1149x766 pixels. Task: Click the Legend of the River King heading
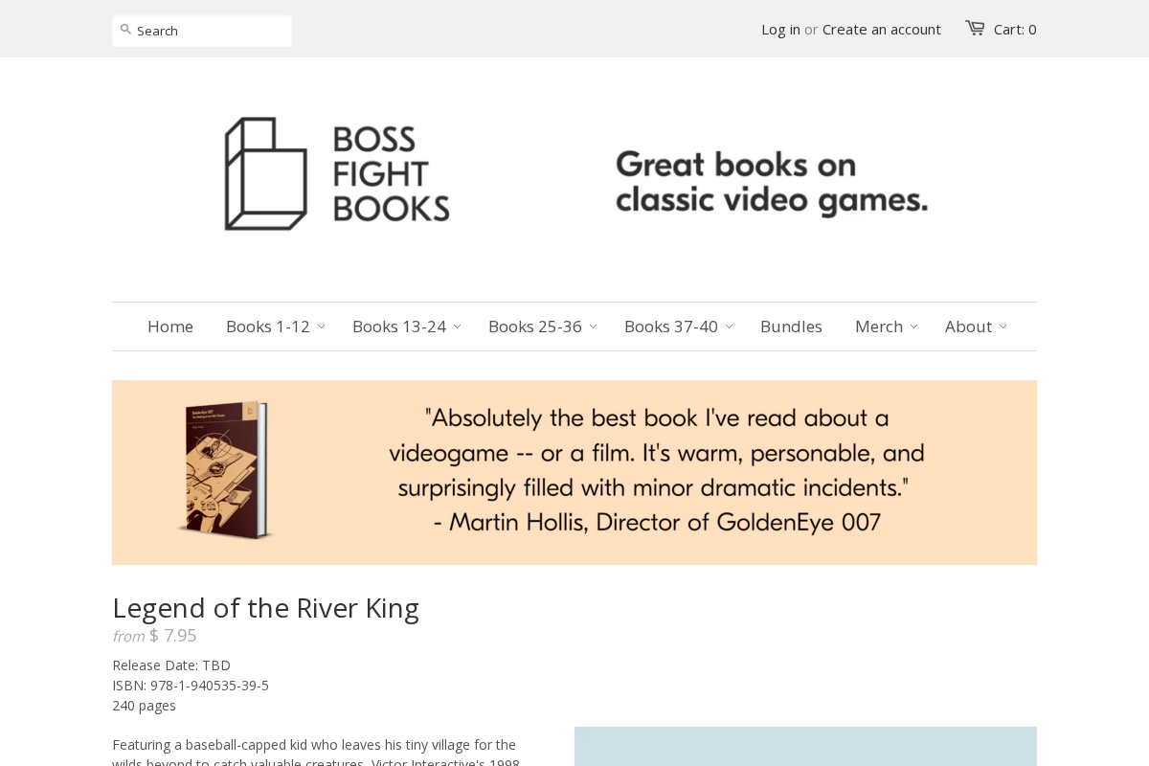(265, 607)
